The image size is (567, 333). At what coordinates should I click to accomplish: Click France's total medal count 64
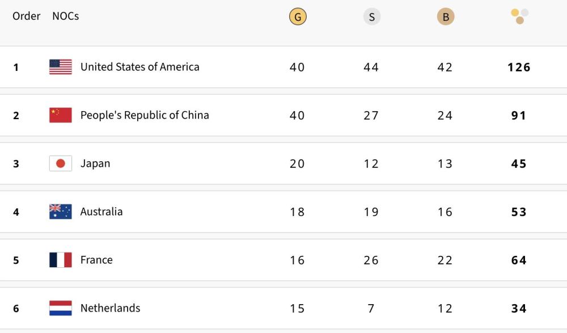coord(519,260)
